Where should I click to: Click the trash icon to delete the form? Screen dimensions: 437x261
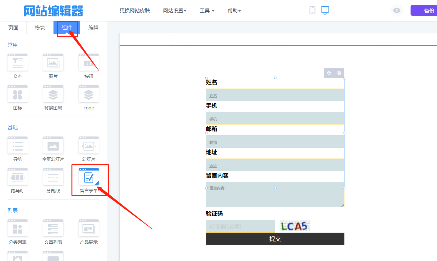[339, 73]
